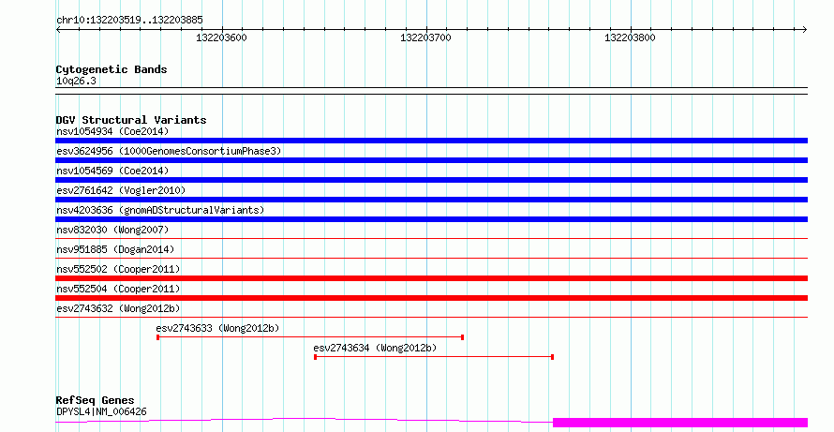Click ruler position label 132203700
The image size is (834, 432).
point(425,37)
